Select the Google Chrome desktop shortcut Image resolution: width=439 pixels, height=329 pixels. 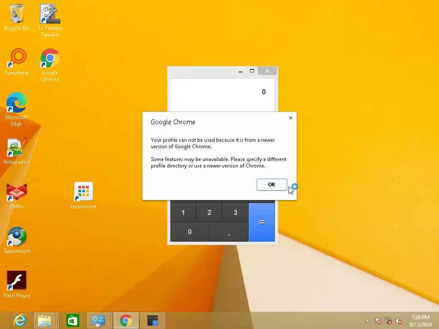click(50, 65)
